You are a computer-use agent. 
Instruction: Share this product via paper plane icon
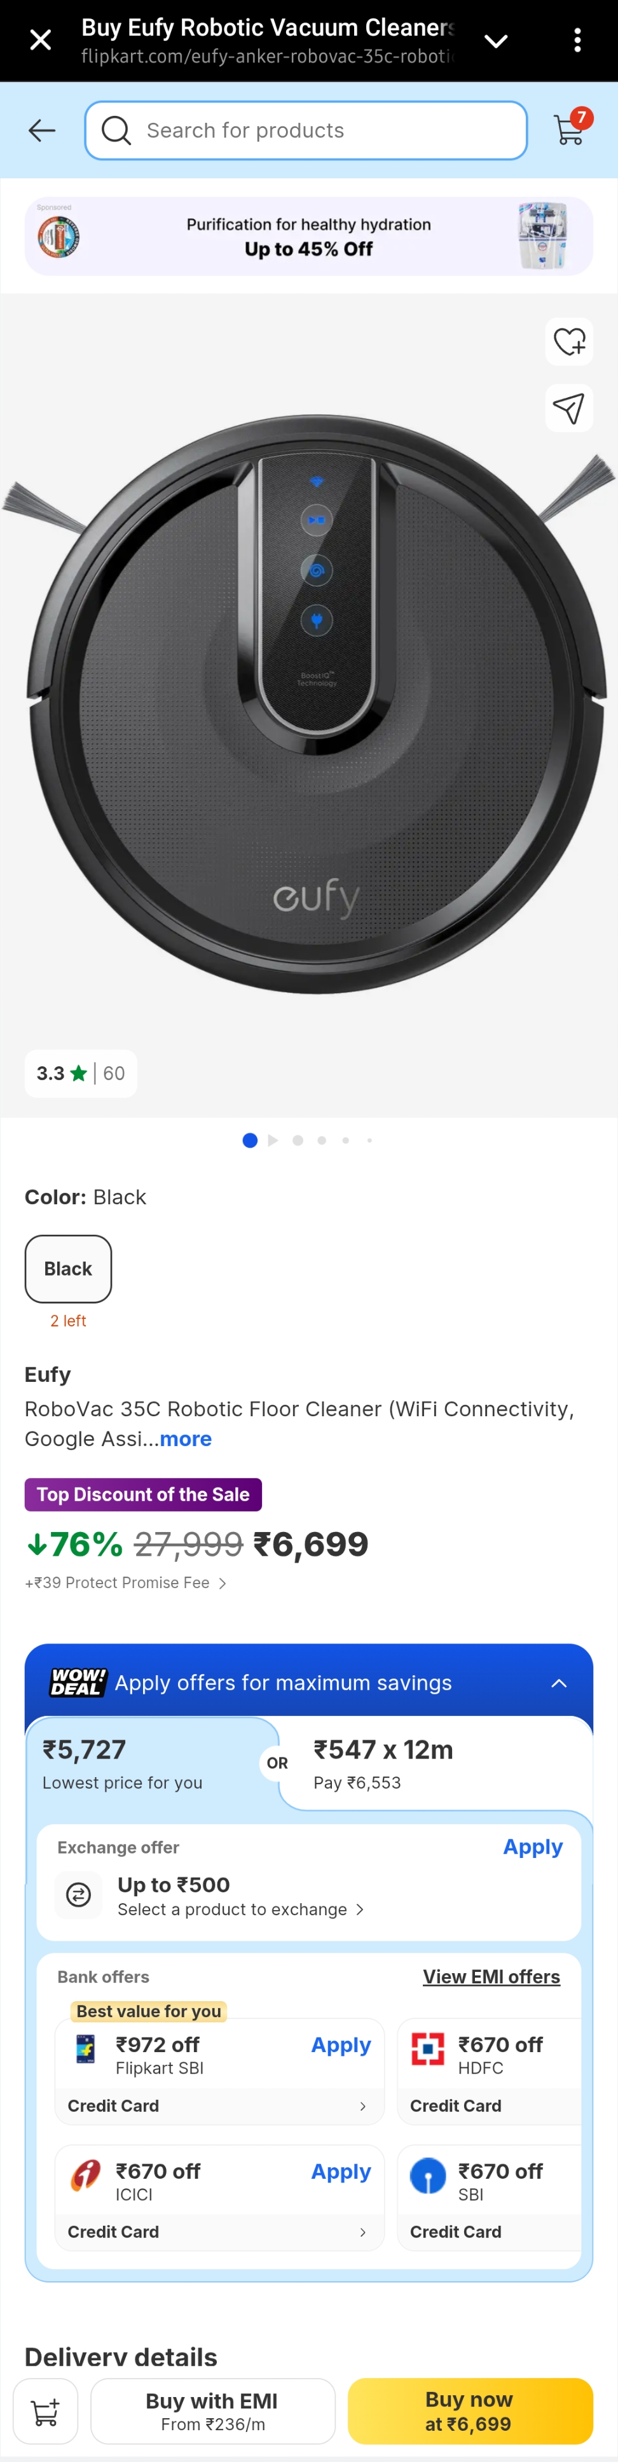[x=569, y=409]
